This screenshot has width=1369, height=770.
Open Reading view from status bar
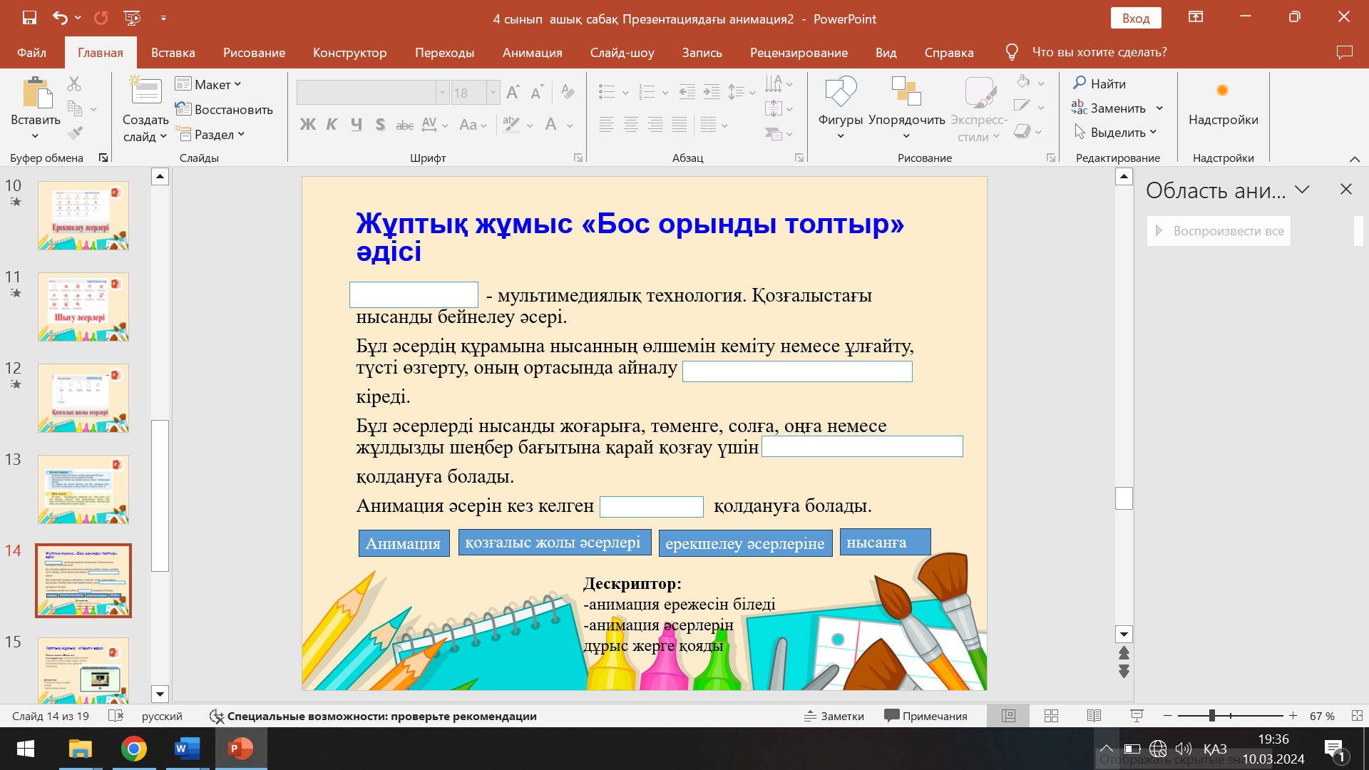(x=1094, y=716)
